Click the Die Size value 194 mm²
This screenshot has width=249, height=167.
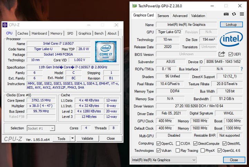point(209,39)
